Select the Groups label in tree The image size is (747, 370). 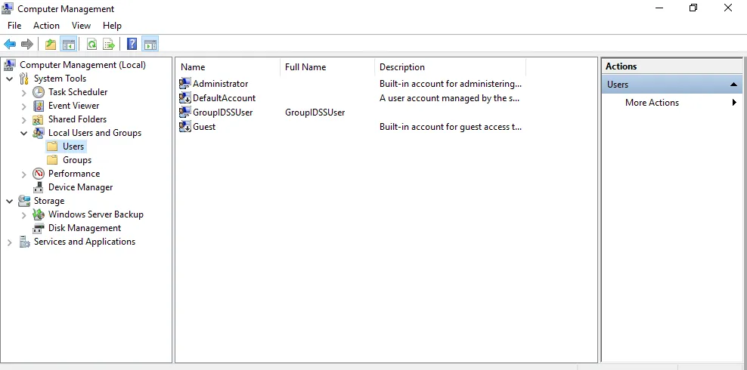(77, 160)
